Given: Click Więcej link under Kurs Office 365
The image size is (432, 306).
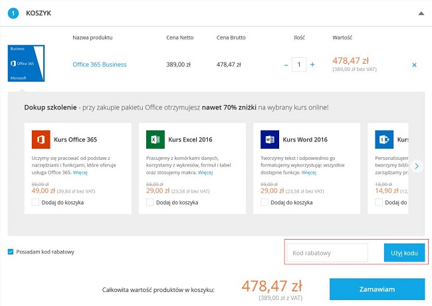Looking at the screenshot, I should (80, 173).
